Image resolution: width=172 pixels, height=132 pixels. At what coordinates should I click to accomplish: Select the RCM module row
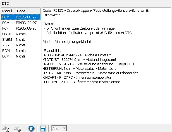[6, 51]
